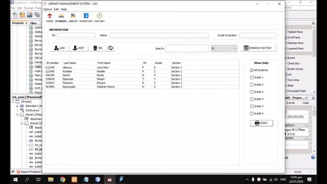Check the Grade 2 filter
This screenshot has height=184, width=327.
point(252,85)
